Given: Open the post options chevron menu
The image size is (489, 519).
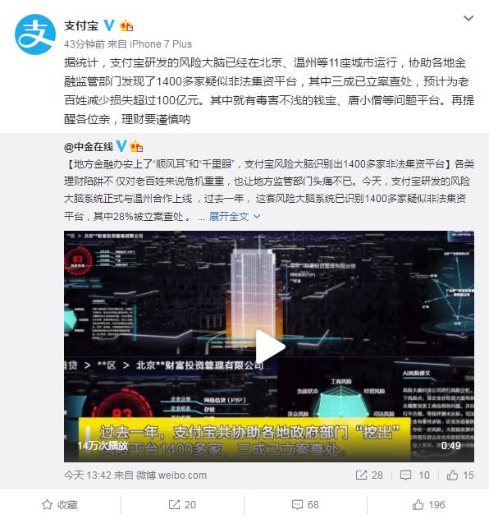Looking at the screenshot, I should (x=468, y=18).
